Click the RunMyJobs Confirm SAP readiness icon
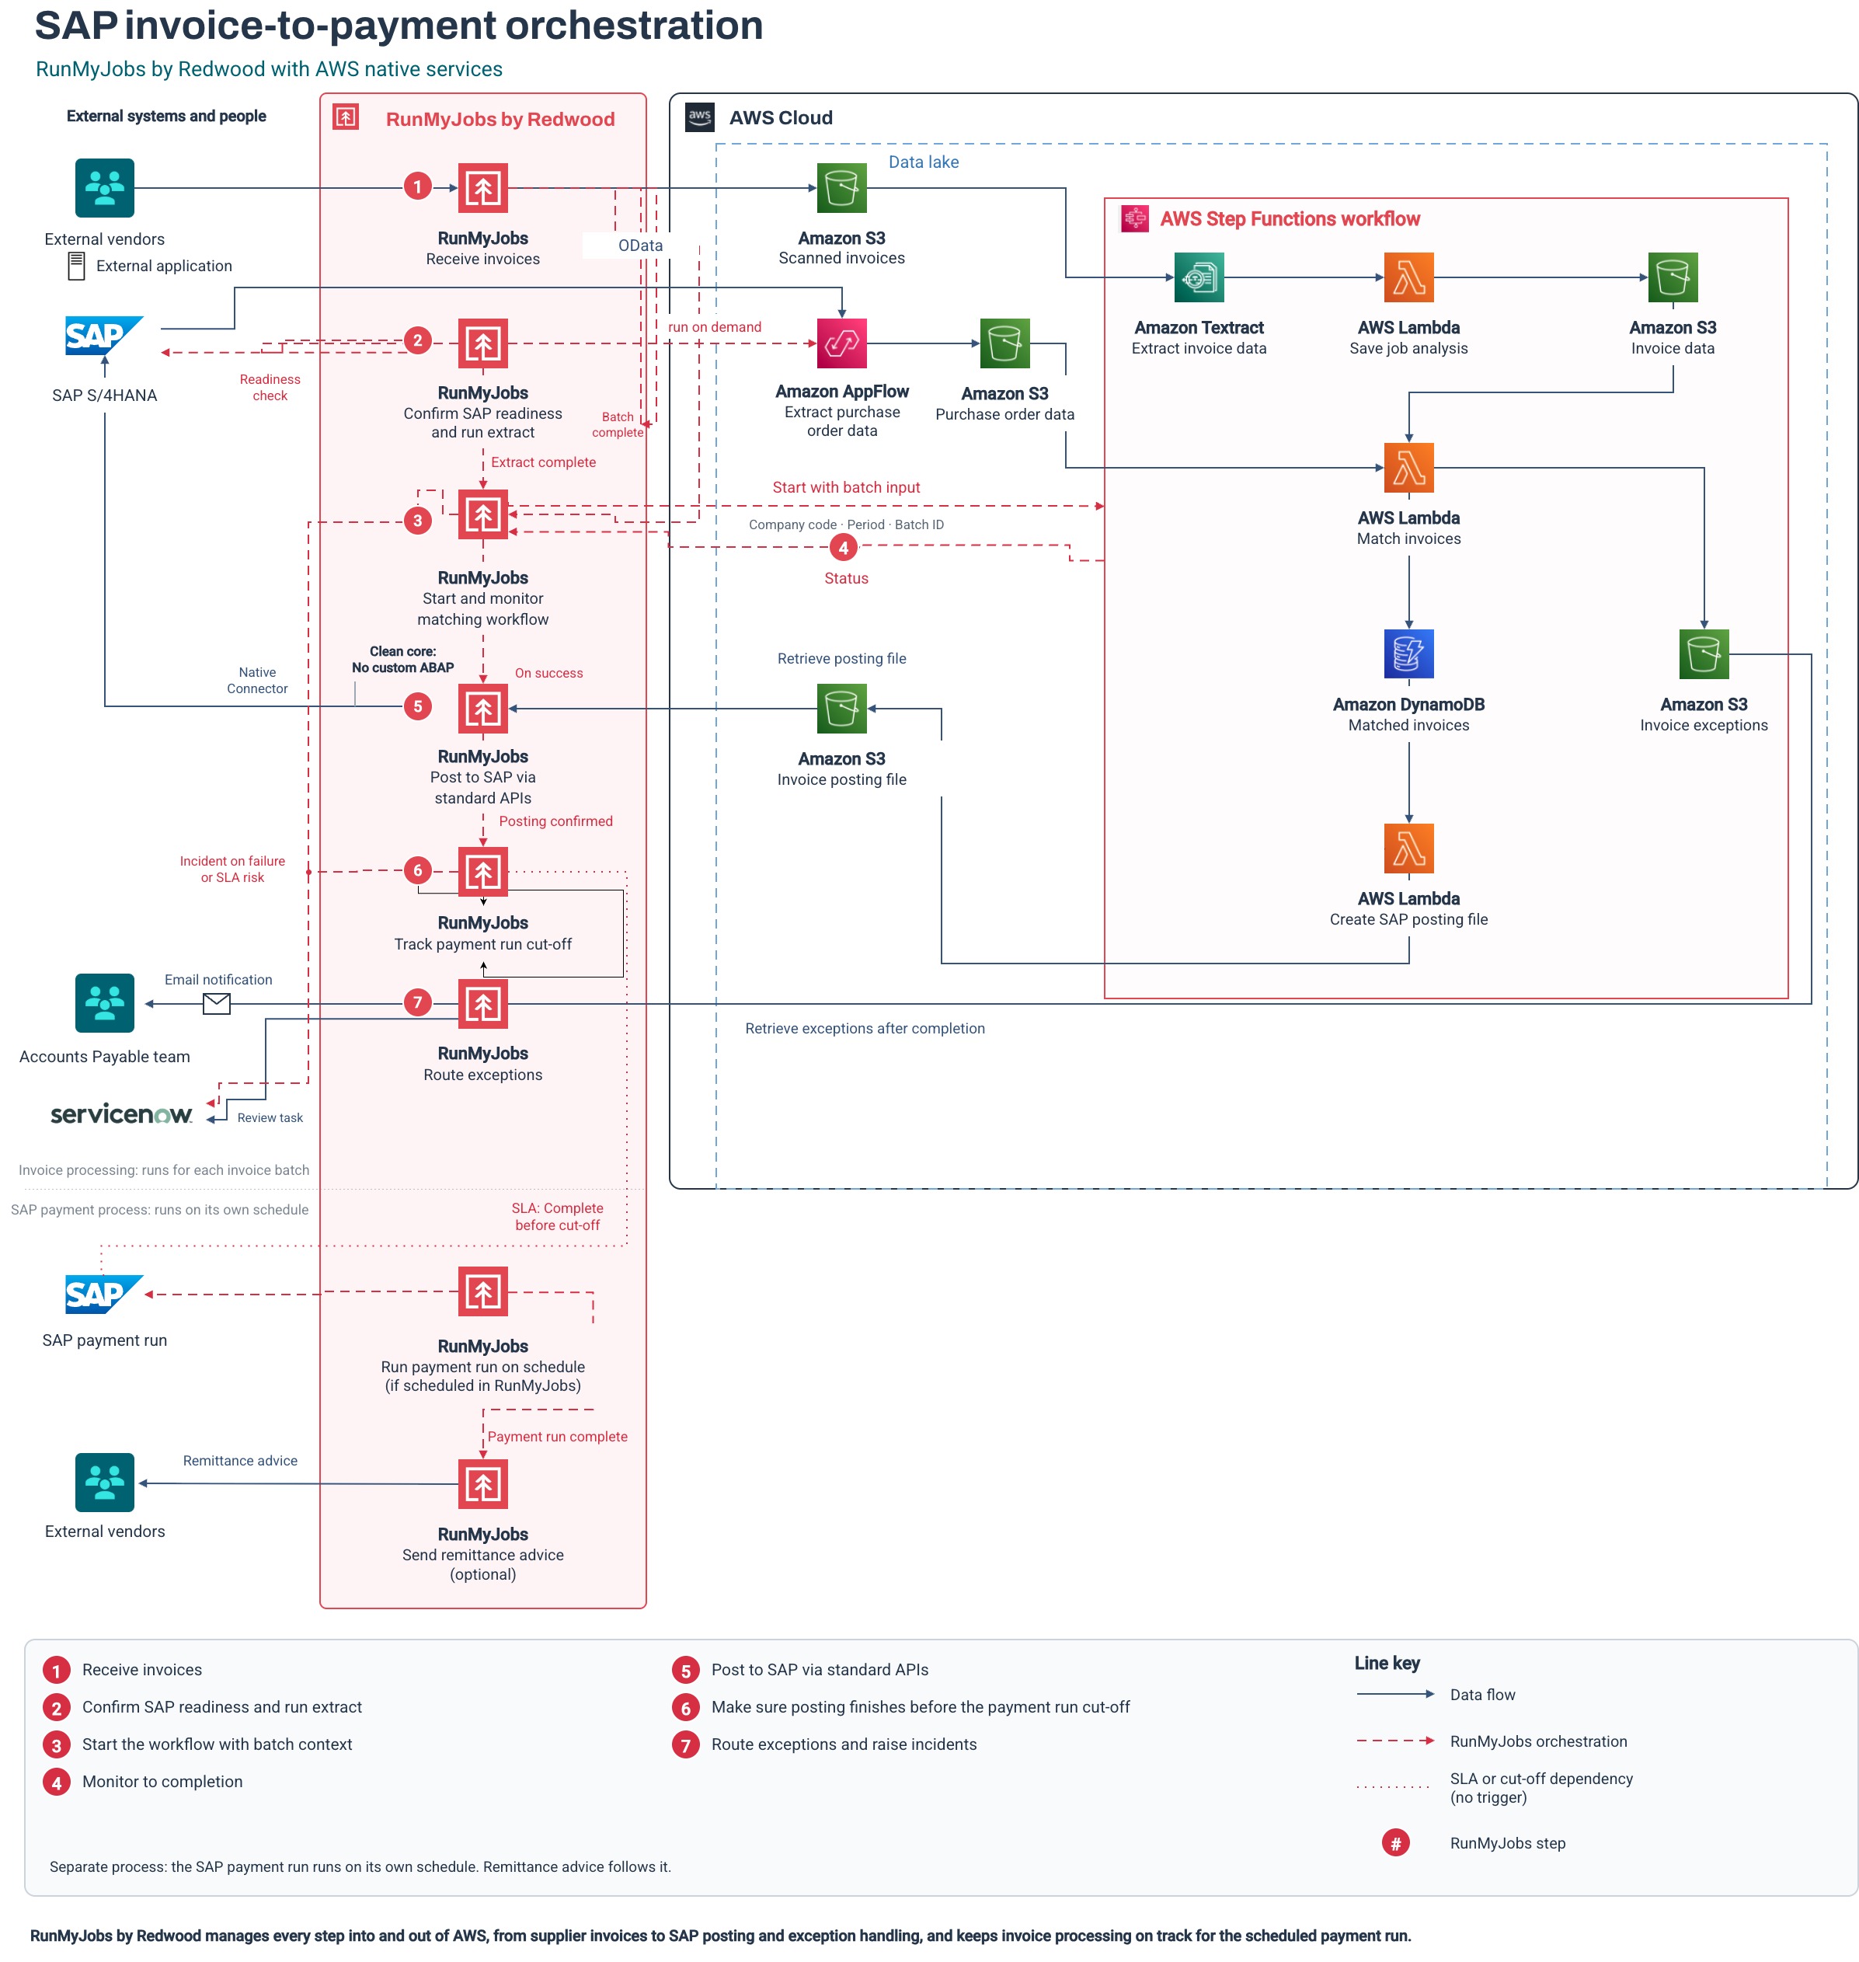Image resolution: width=1859 pixels, height=1962 pixels. pos(482,343)
